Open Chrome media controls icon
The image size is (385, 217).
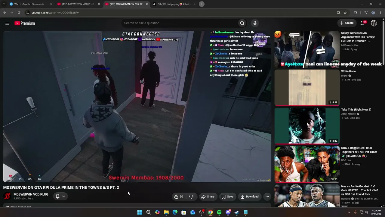pos(366,13)
